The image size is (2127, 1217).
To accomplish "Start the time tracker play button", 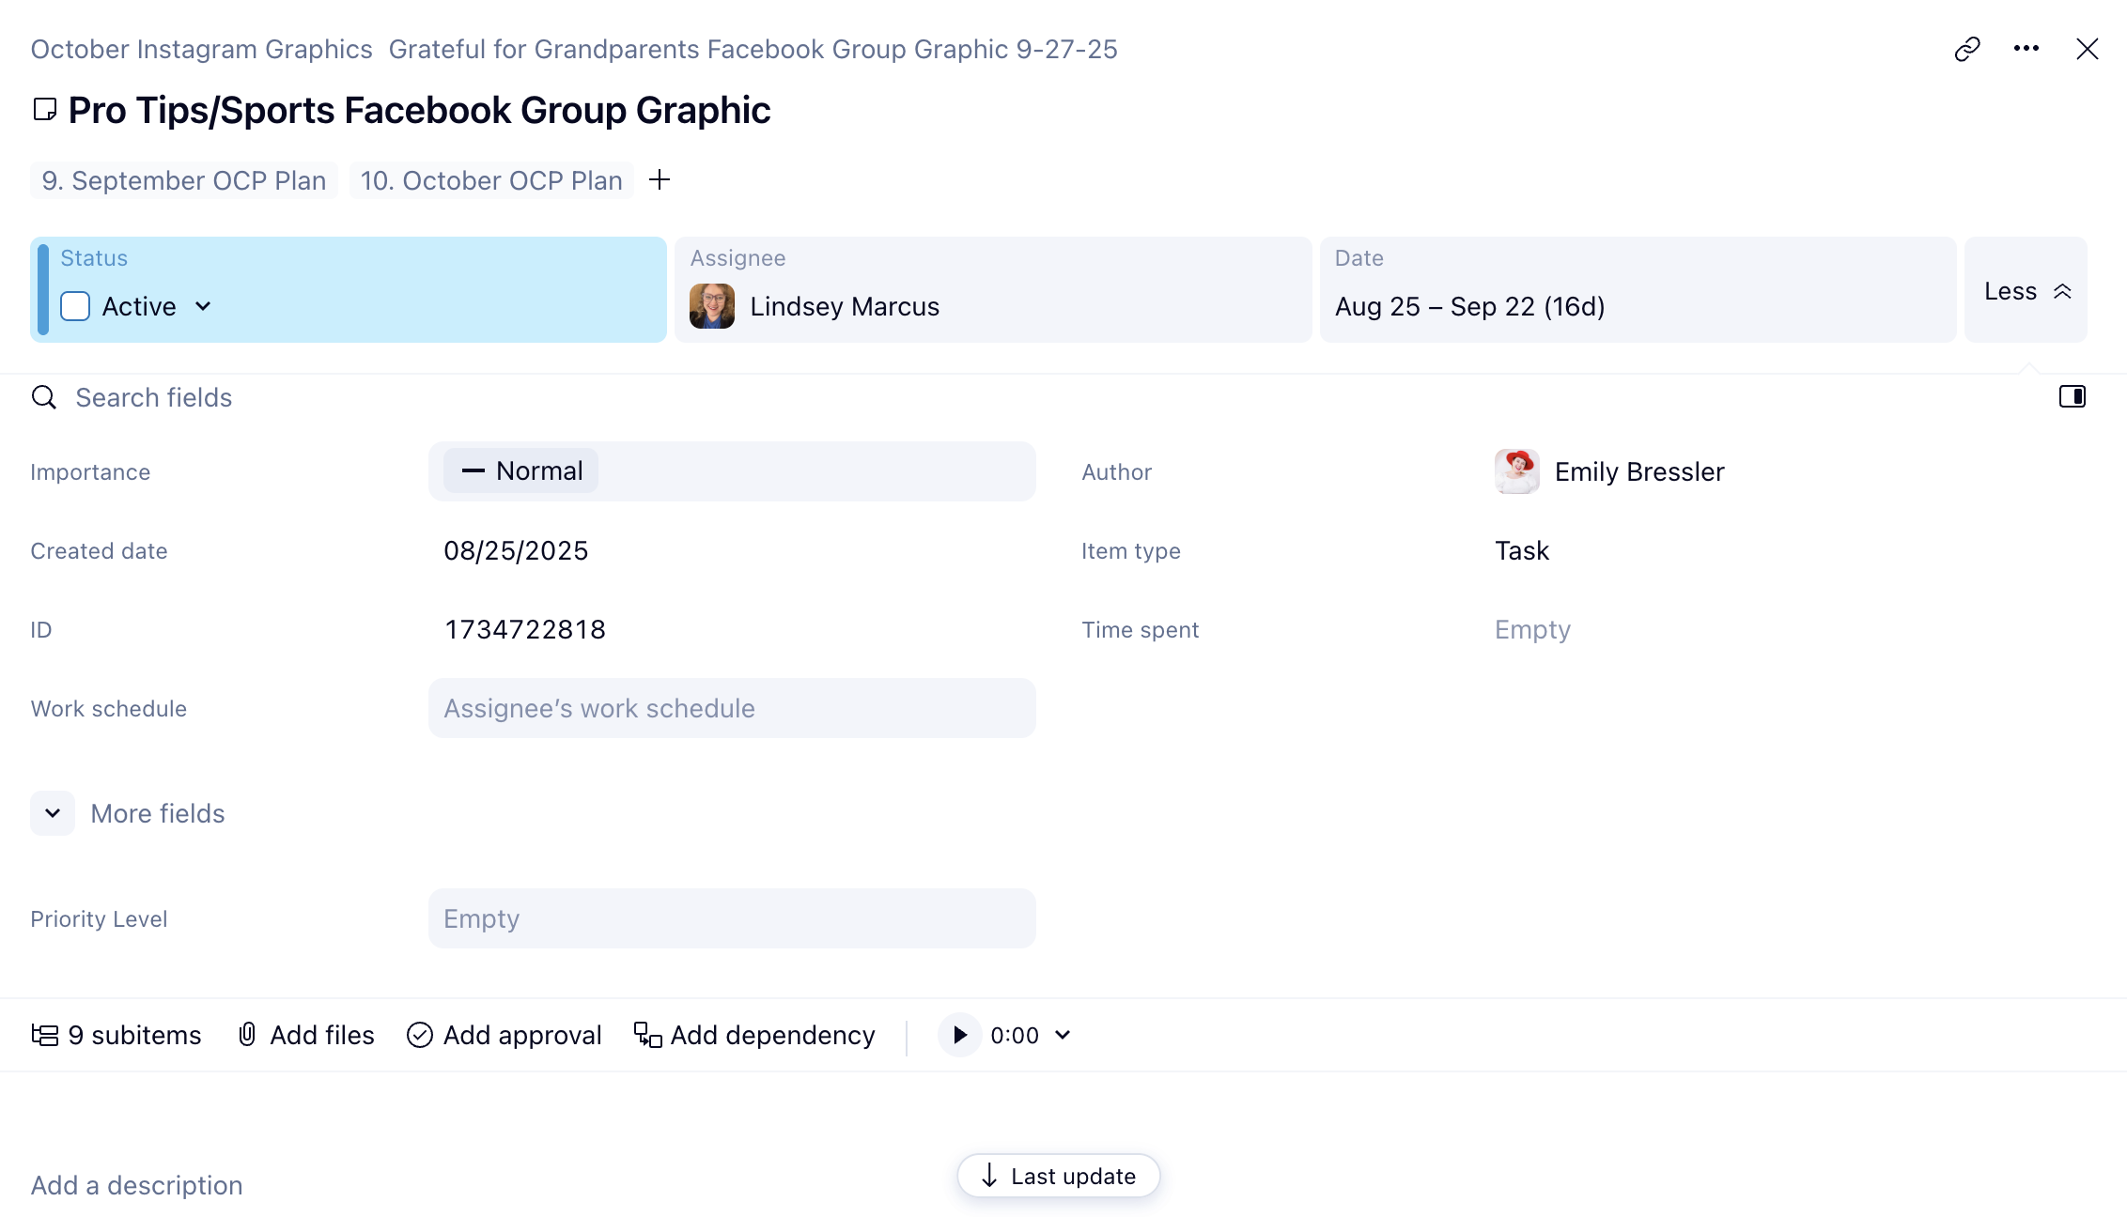I will [x=959, y=1035].
